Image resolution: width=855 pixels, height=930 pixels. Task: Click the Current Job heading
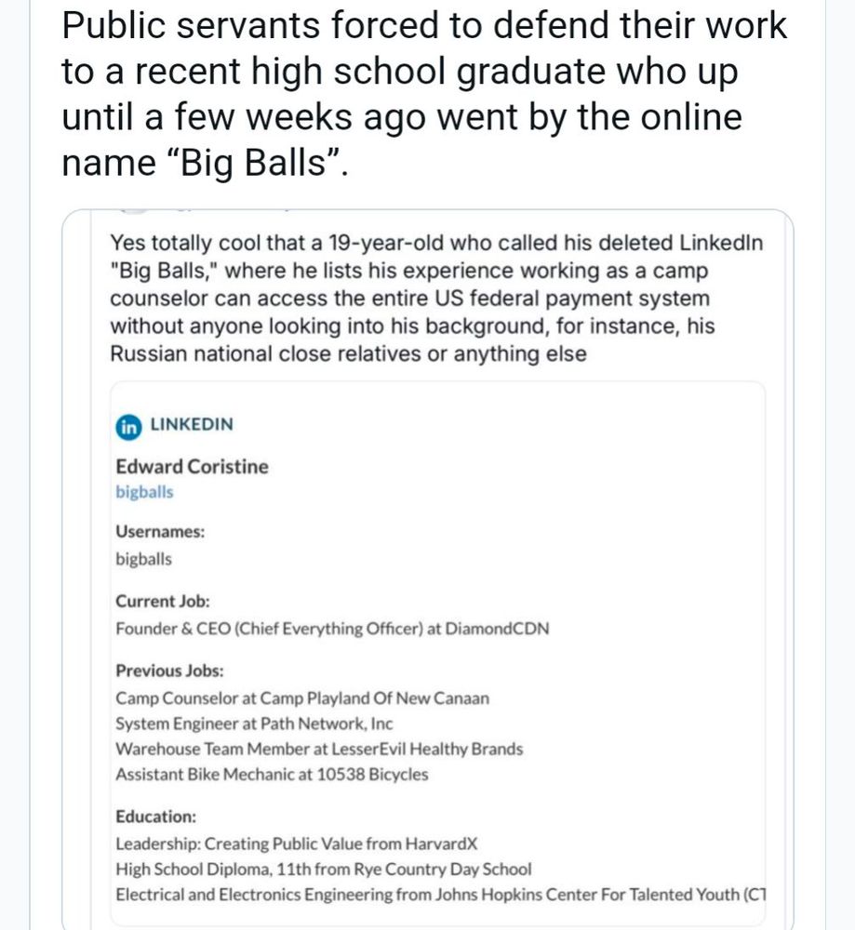click(163, 601)
